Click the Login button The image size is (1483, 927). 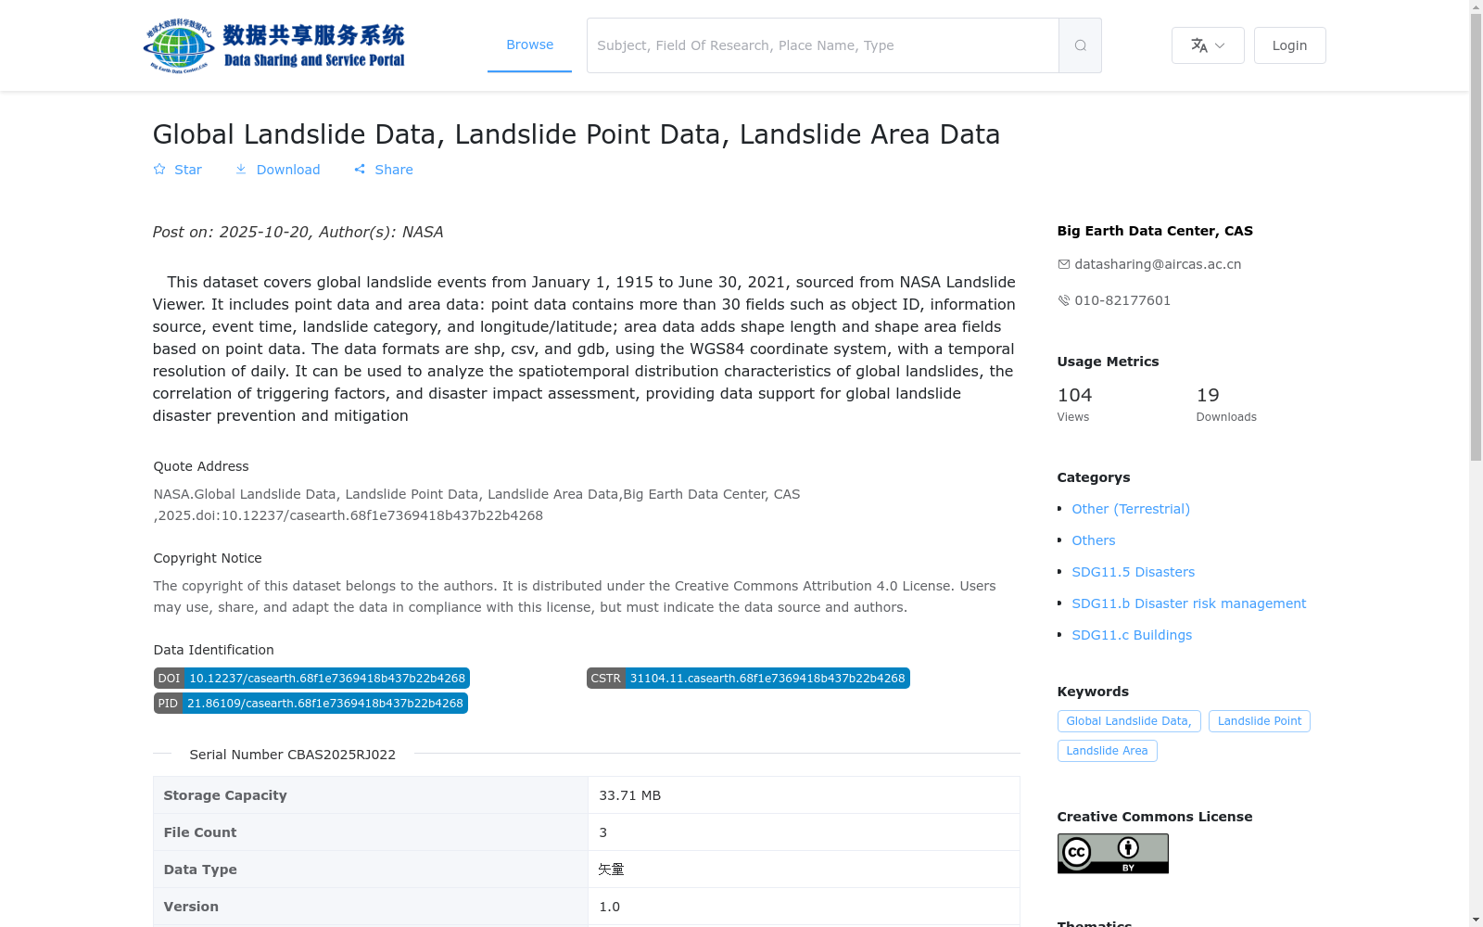pyautogui.click(x=1289, y=45)
